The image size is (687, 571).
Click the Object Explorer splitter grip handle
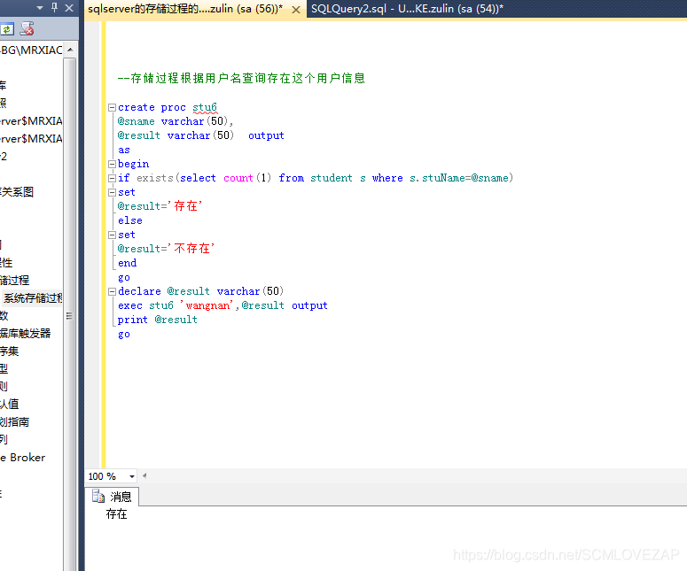(x=69, y=316)
